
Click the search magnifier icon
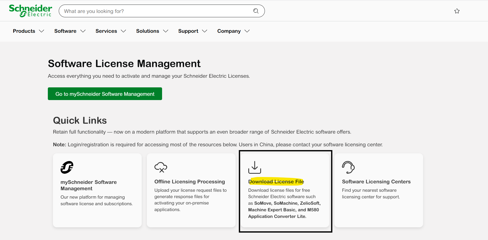(256, 11)
